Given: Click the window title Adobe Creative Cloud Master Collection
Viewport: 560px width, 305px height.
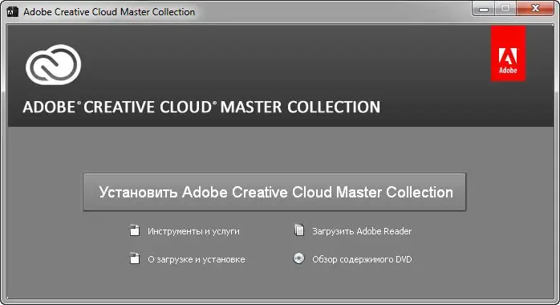Looking at the screenshot, I should click(109, 12).
